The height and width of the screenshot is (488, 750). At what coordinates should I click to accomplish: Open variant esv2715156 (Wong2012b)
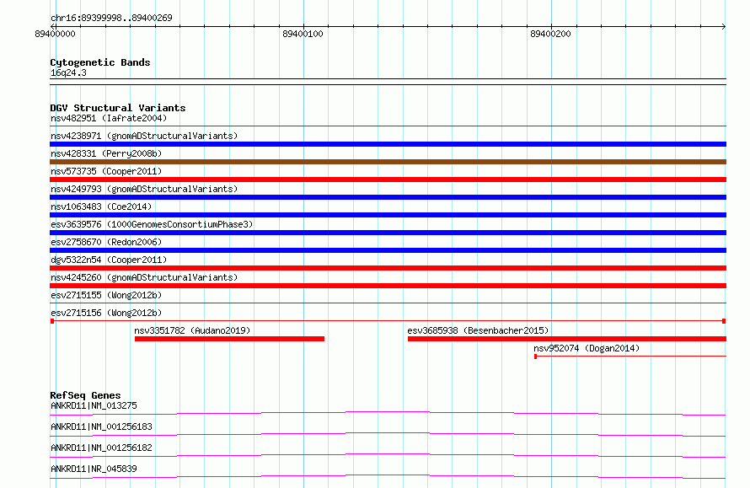coord(106,313)
